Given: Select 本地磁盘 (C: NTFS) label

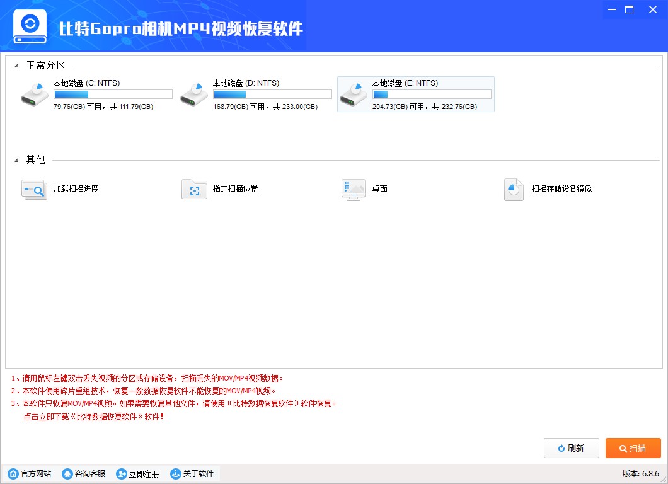Looking at the screenshot, I should pos(86,83).
